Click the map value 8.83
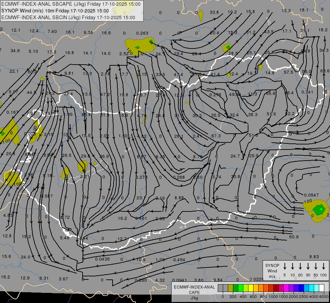This screenshot has height=303, width=330. [314, 257]
